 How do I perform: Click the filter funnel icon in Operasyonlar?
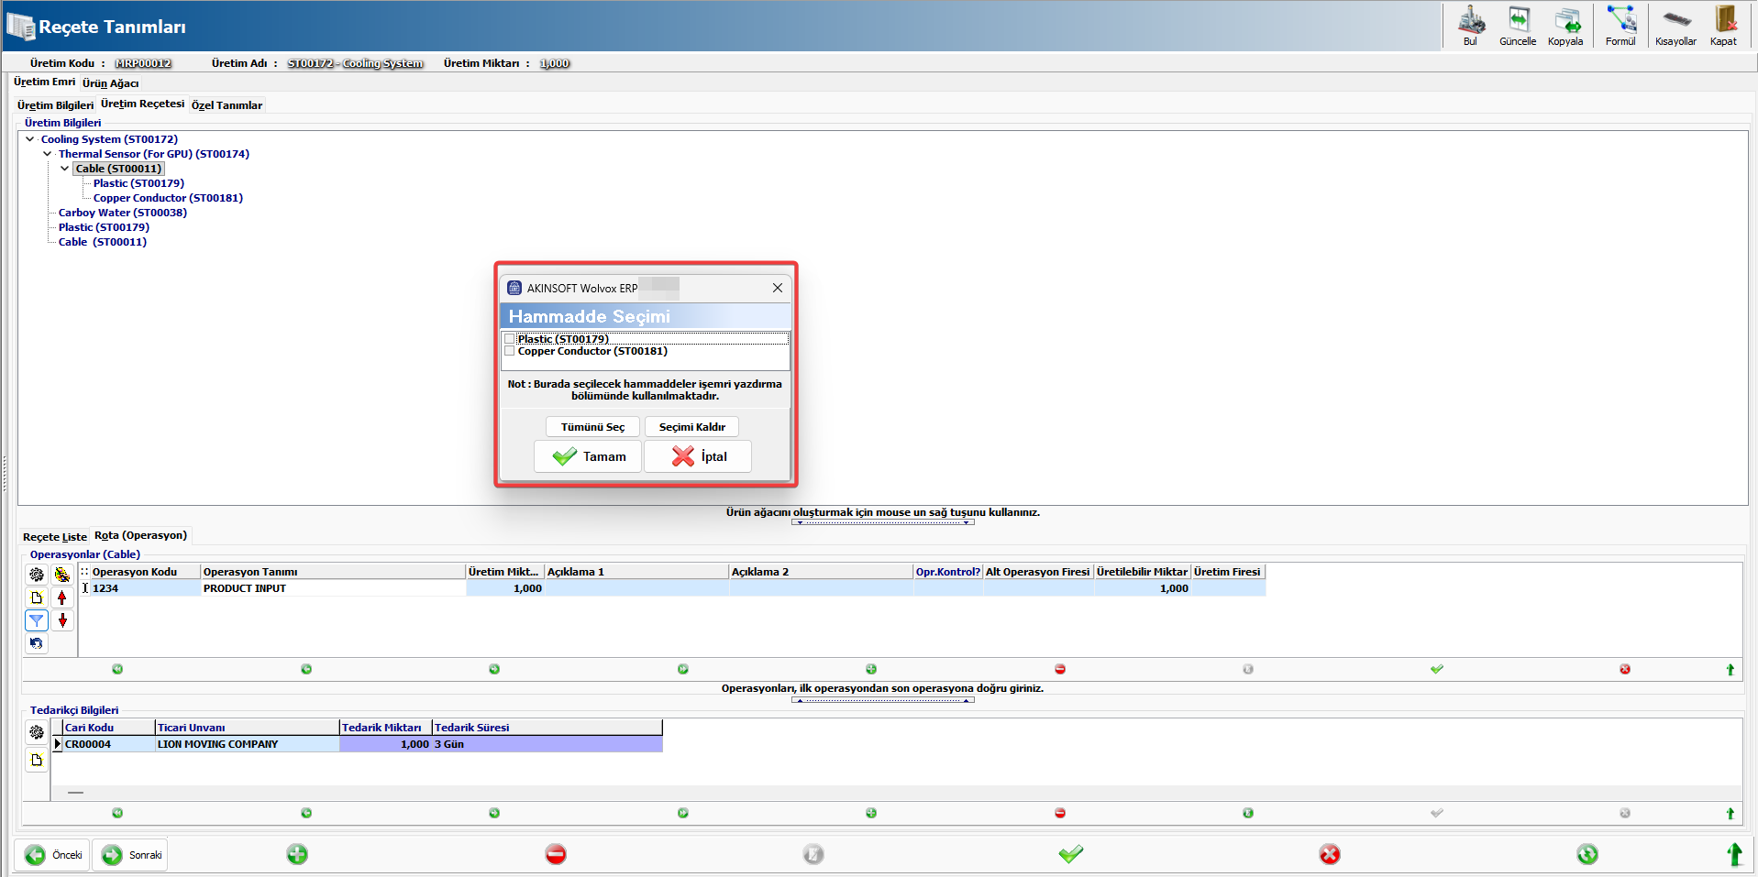click(37, 620)
